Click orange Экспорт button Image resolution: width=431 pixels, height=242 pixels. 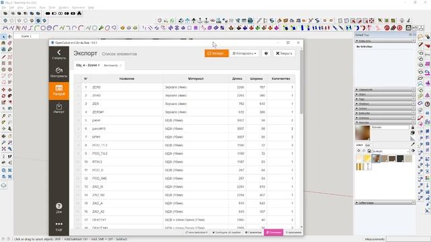point(216,53)
